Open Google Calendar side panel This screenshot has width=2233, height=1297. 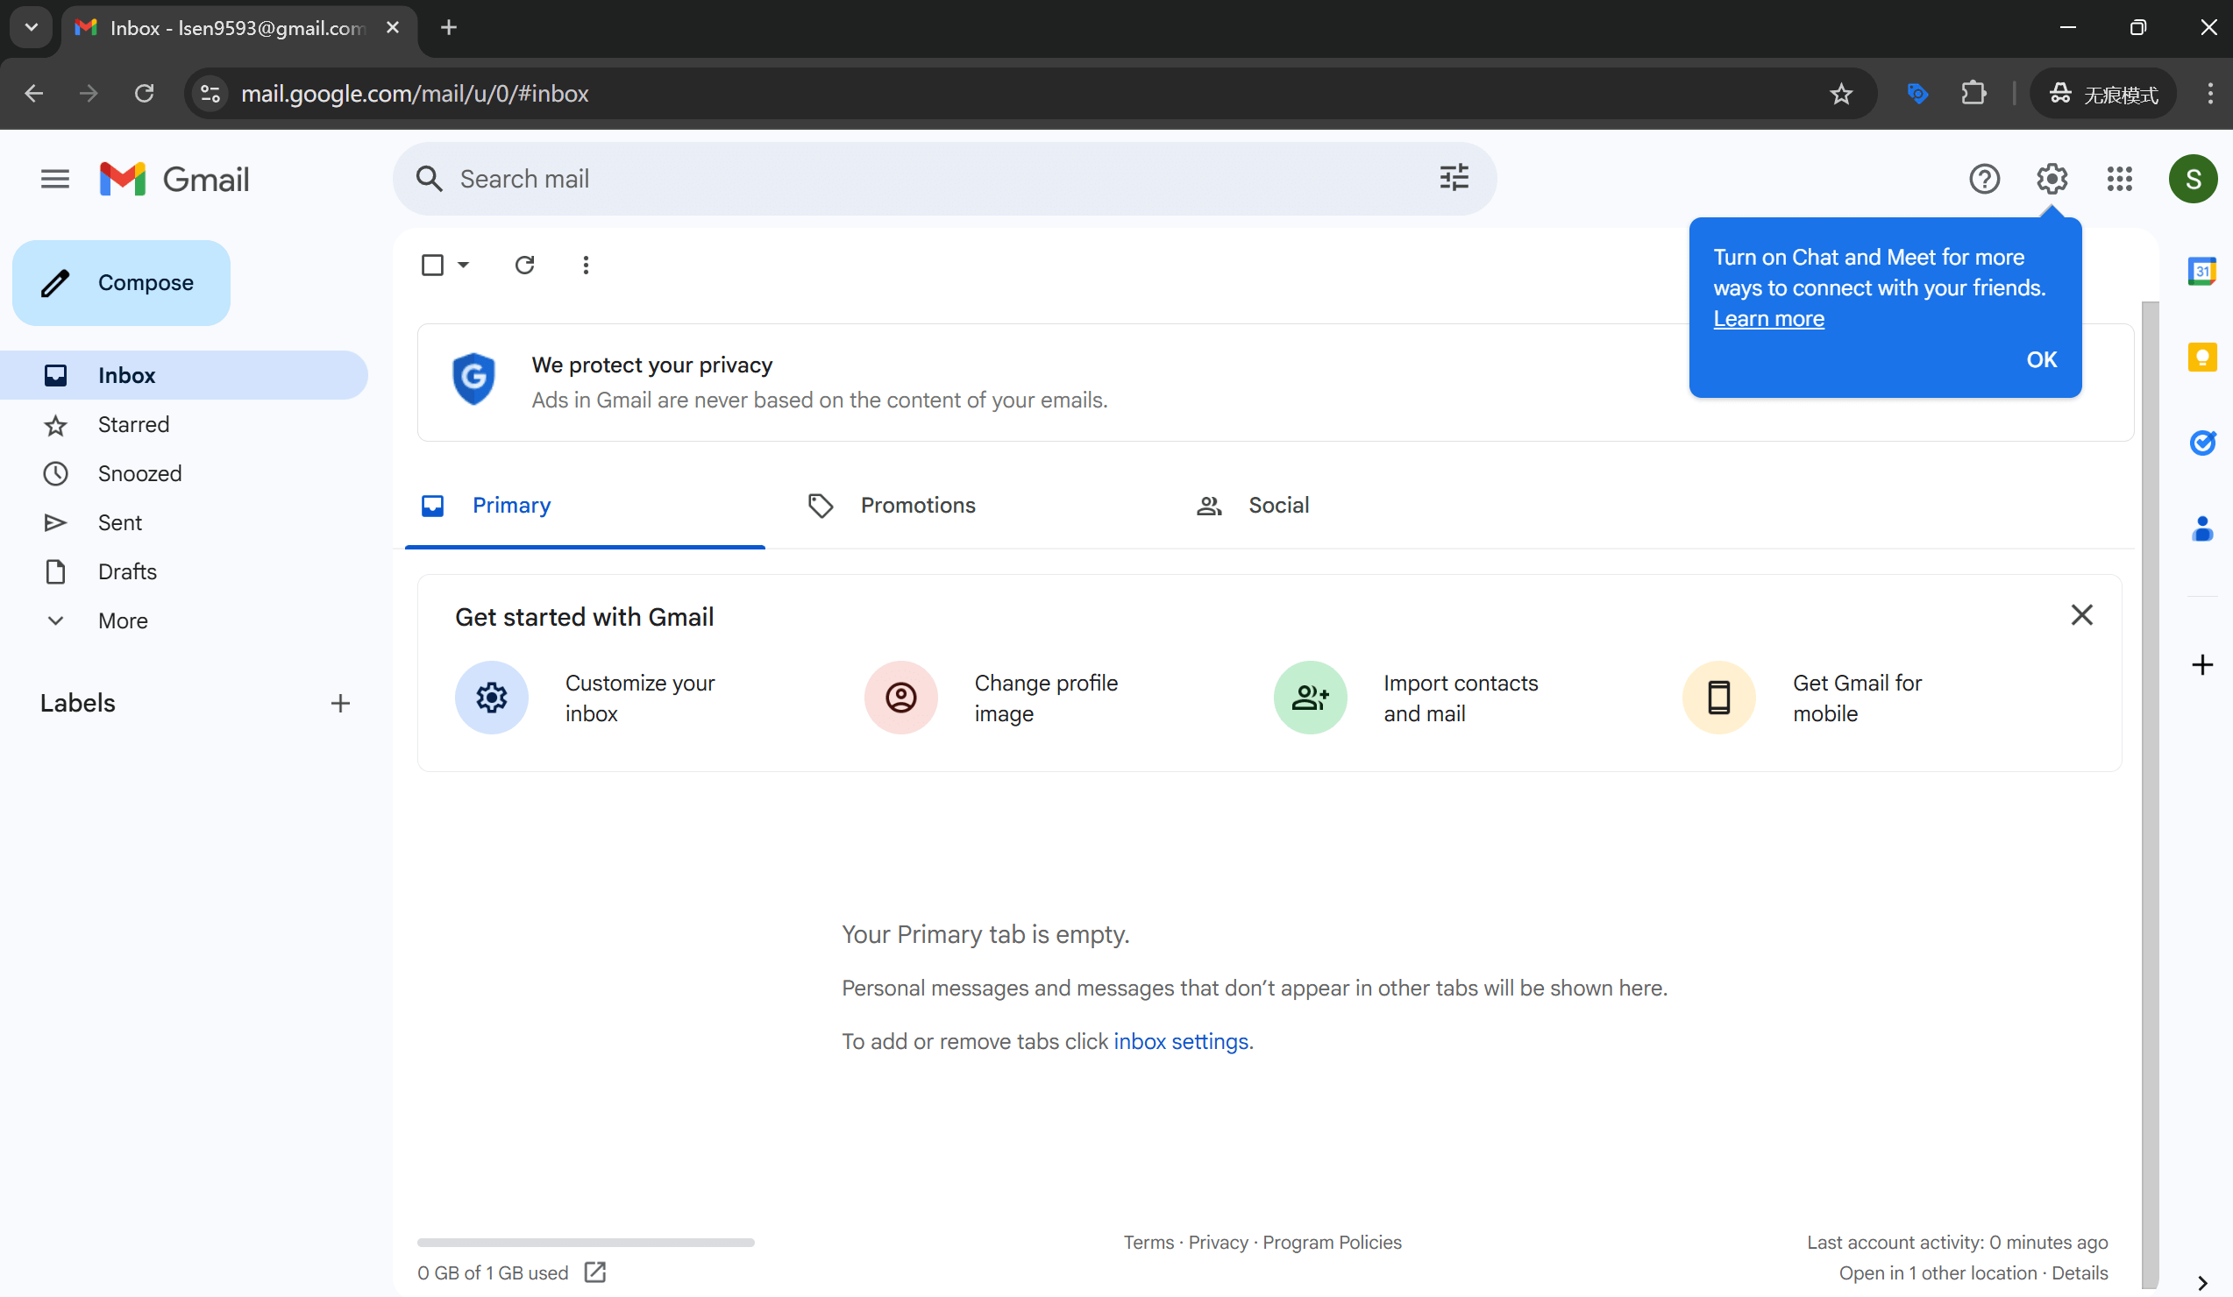click(2204, 271)
